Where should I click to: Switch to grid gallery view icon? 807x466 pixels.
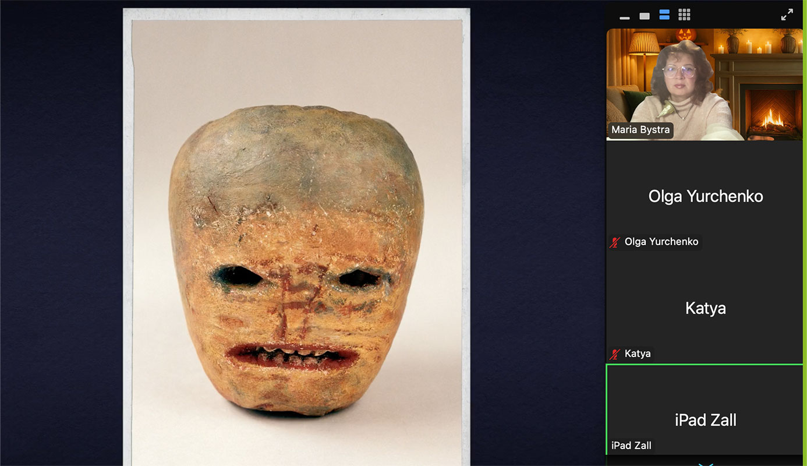click(684, 15)
